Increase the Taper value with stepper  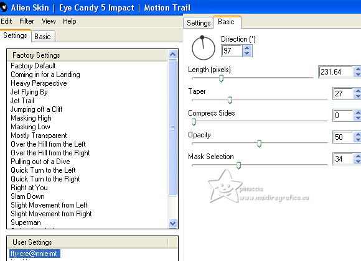coord(358,91)
